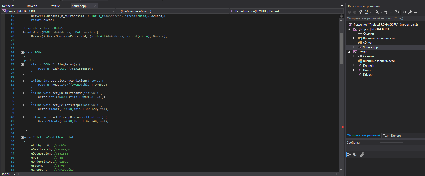425x176 pixels.
Task: Collapse the [Project] RGHACK.RU tree node
Action: [x=349, y=29]
